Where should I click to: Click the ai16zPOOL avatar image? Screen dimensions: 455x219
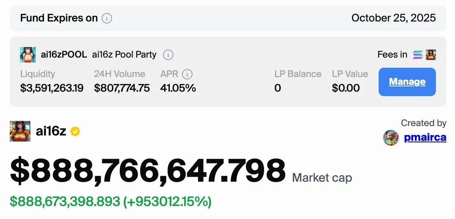pyautogui.click(x=28, y=55)
